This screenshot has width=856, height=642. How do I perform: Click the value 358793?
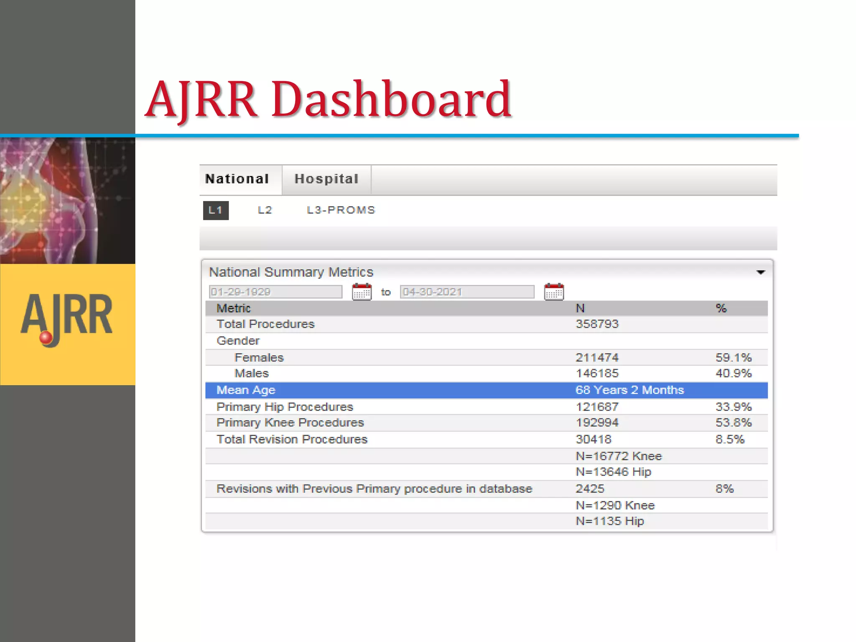click(x=597, y=324)
